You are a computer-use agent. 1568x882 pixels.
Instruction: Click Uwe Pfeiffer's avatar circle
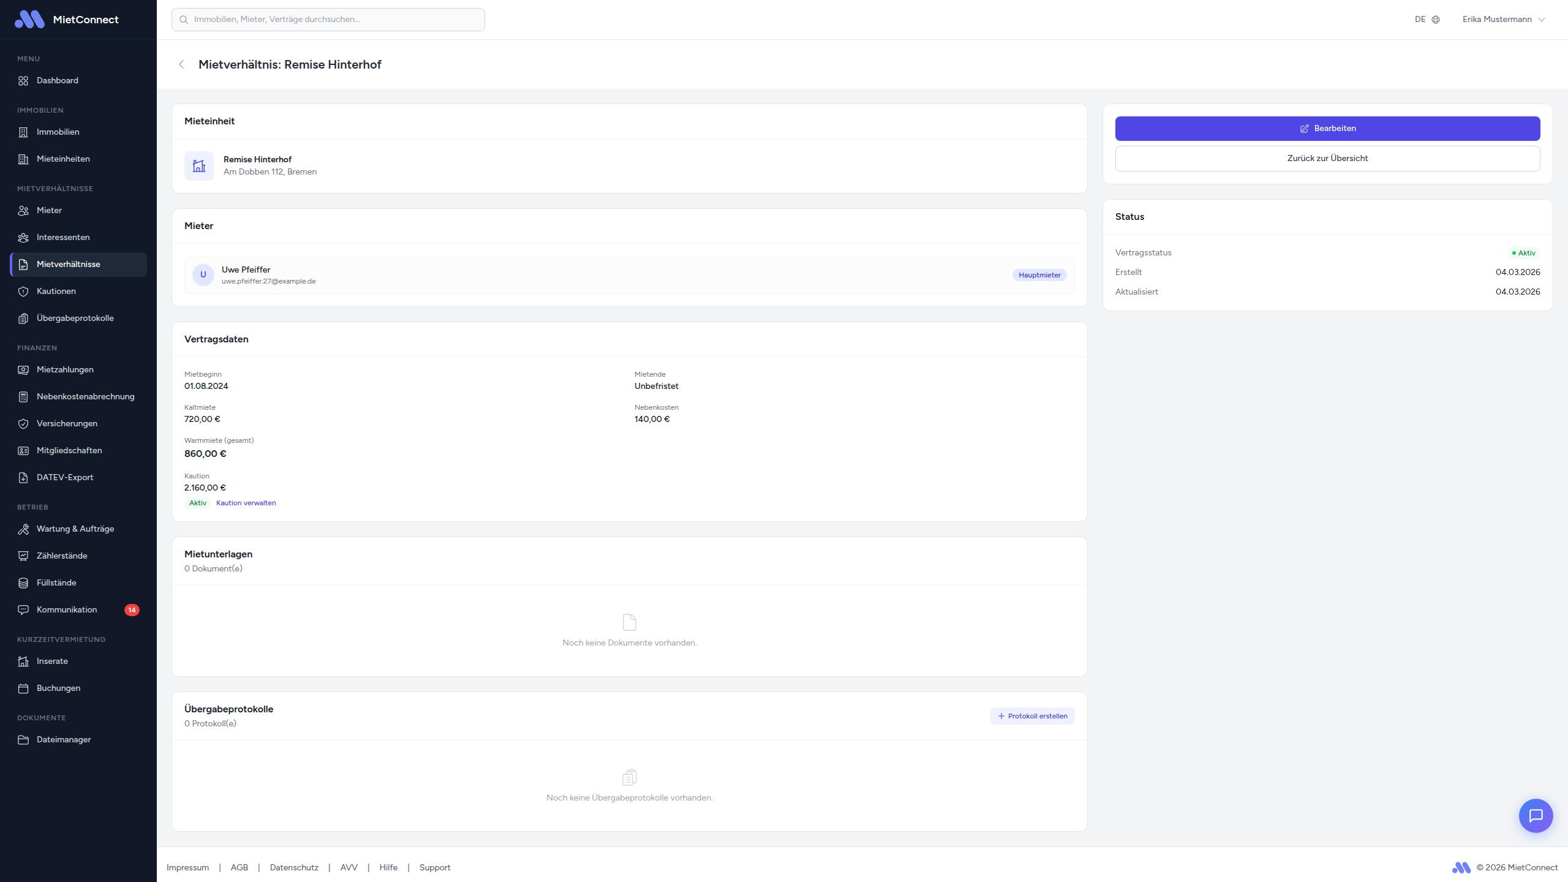pos(203,275)
